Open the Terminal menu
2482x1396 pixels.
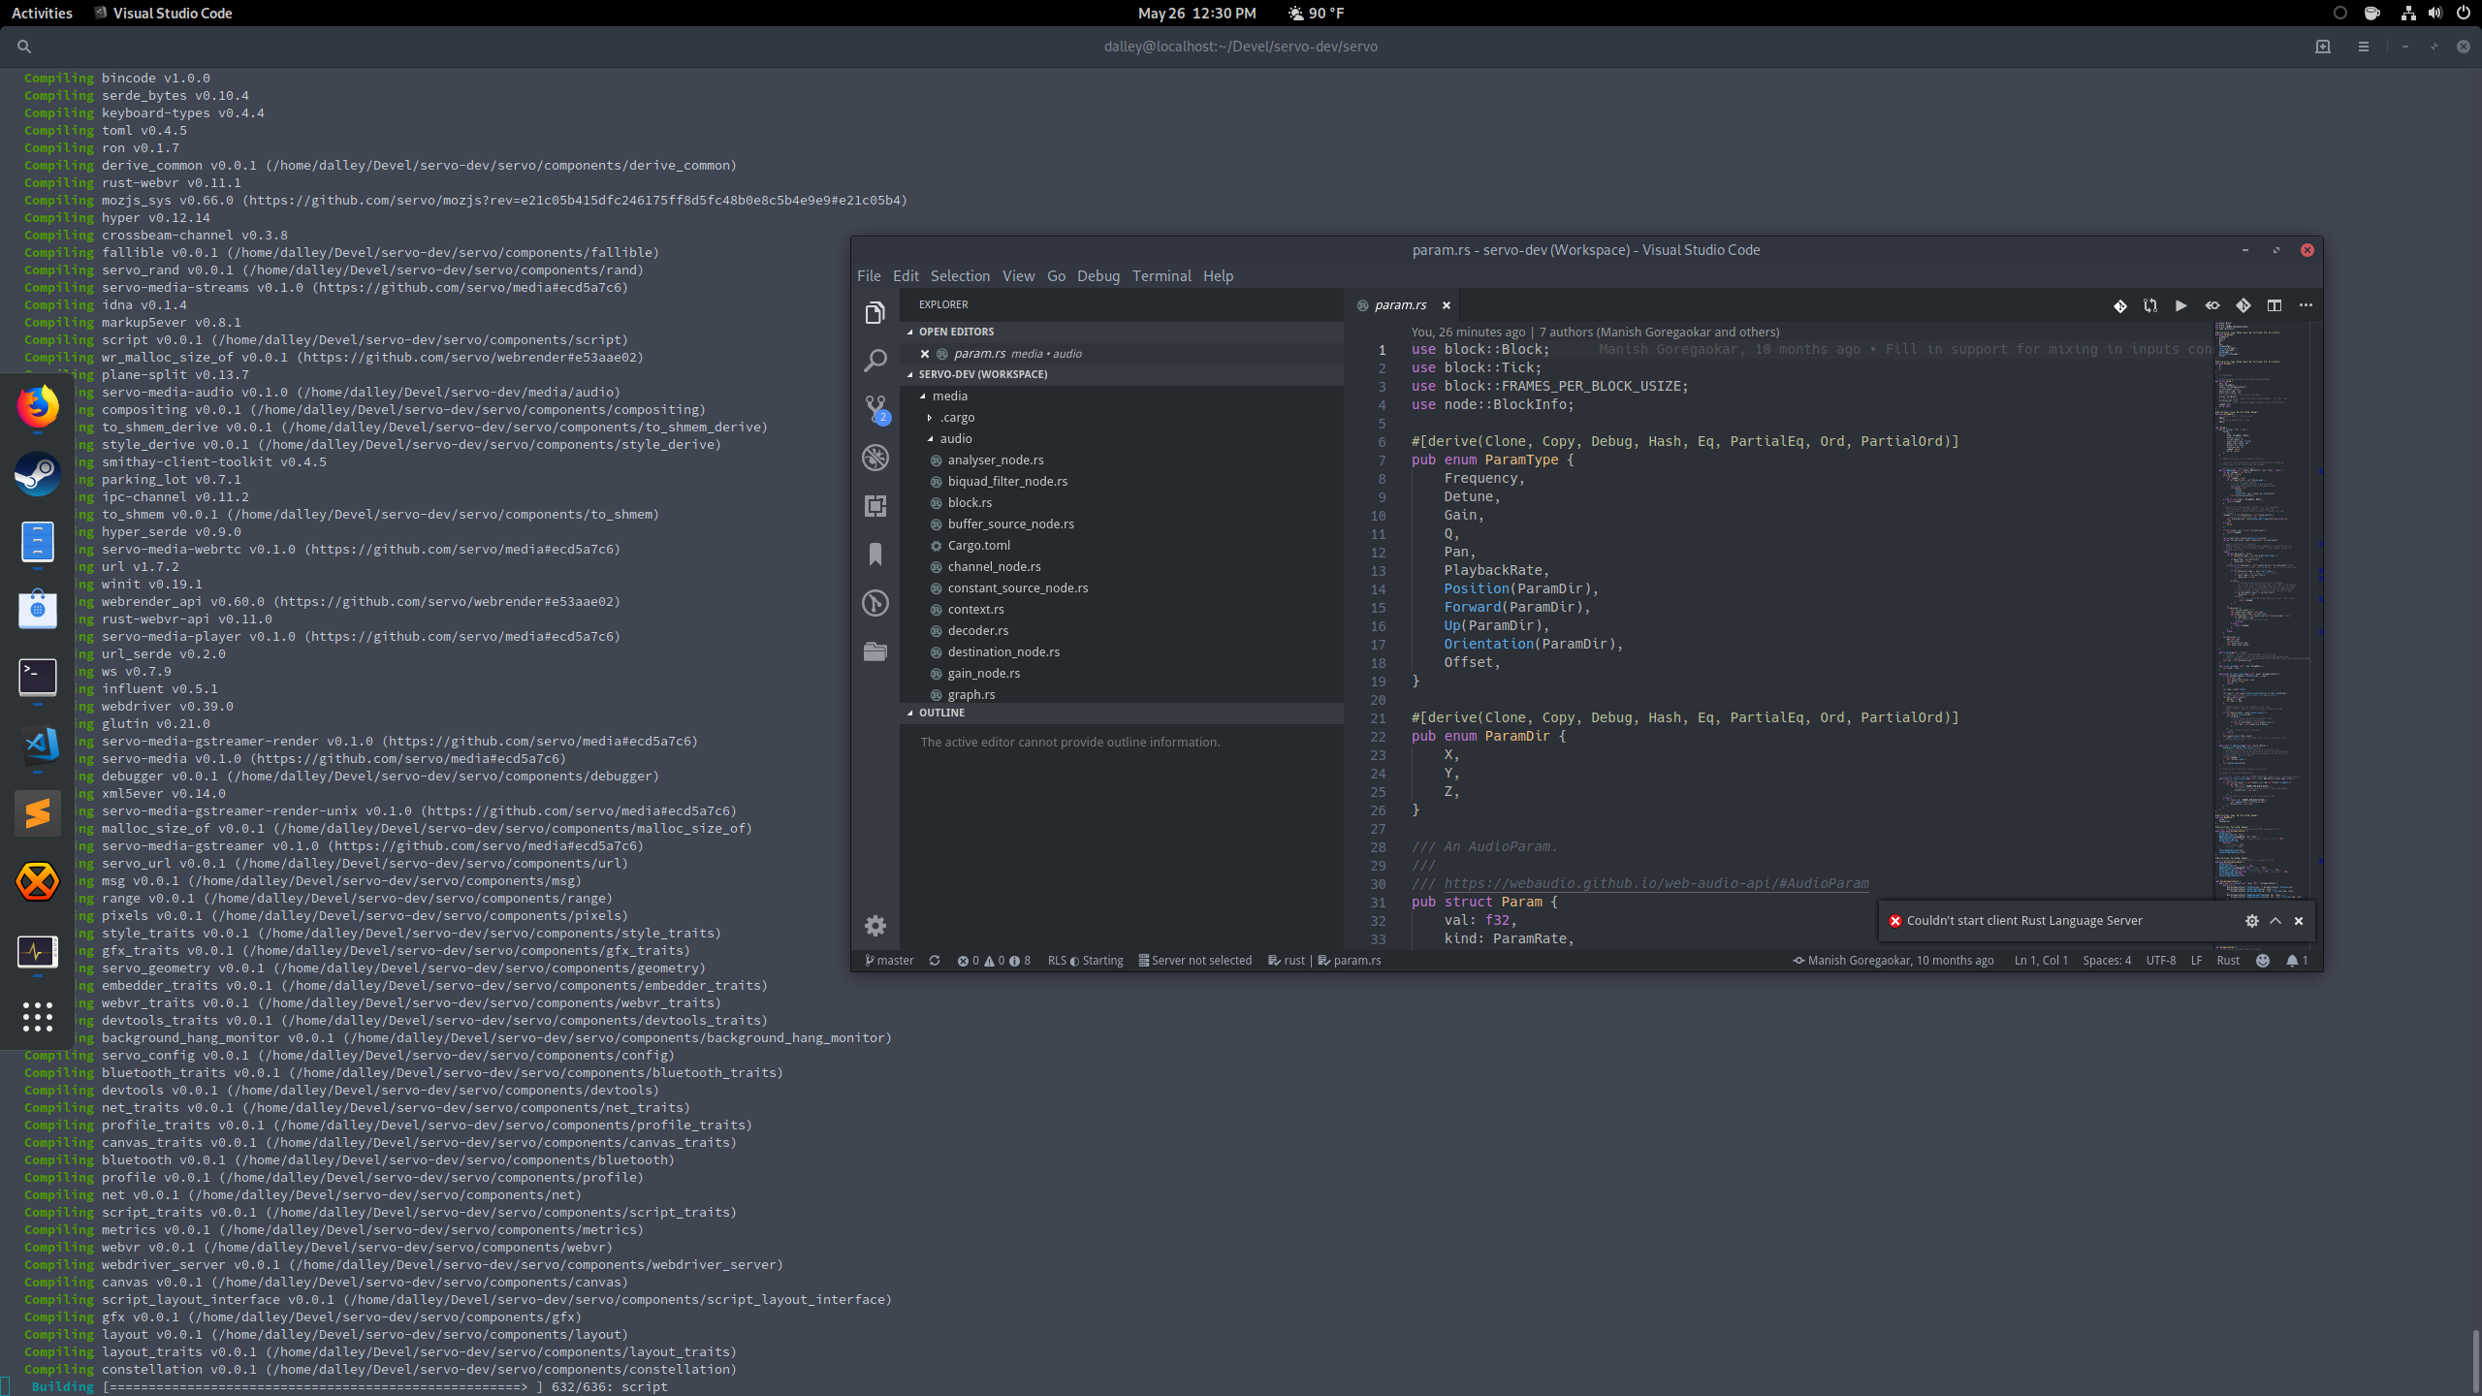click(1161, 275)
